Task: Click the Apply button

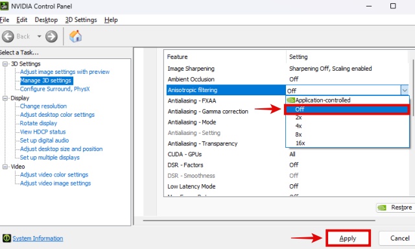Action: [x=348, y=239]
